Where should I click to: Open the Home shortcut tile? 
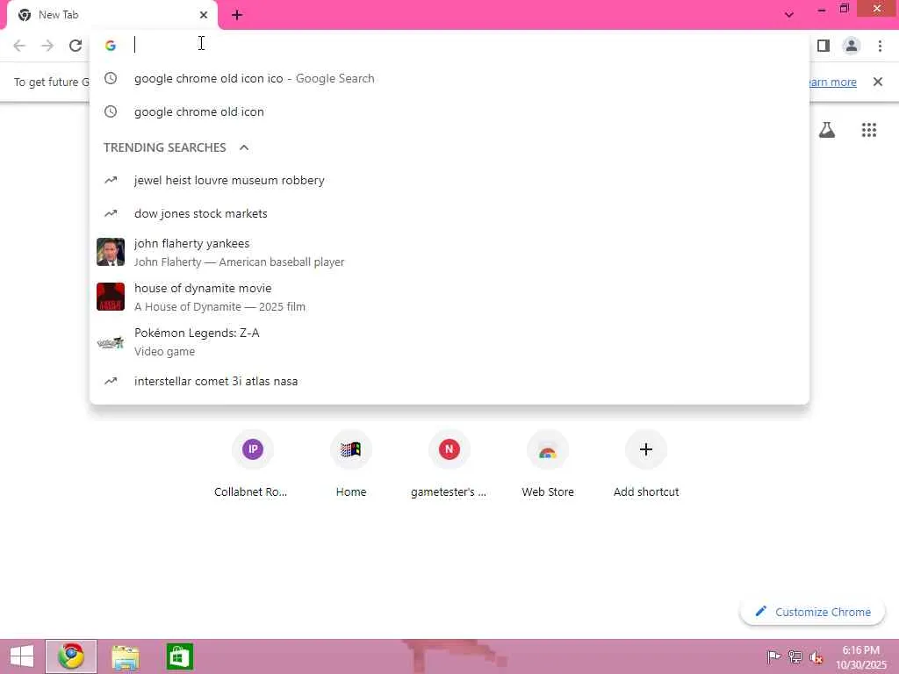click(351, 463)
